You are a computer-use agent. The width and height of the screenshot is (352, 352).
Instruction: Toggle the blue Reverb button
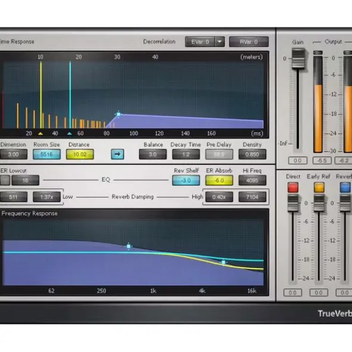click(345, 187)
